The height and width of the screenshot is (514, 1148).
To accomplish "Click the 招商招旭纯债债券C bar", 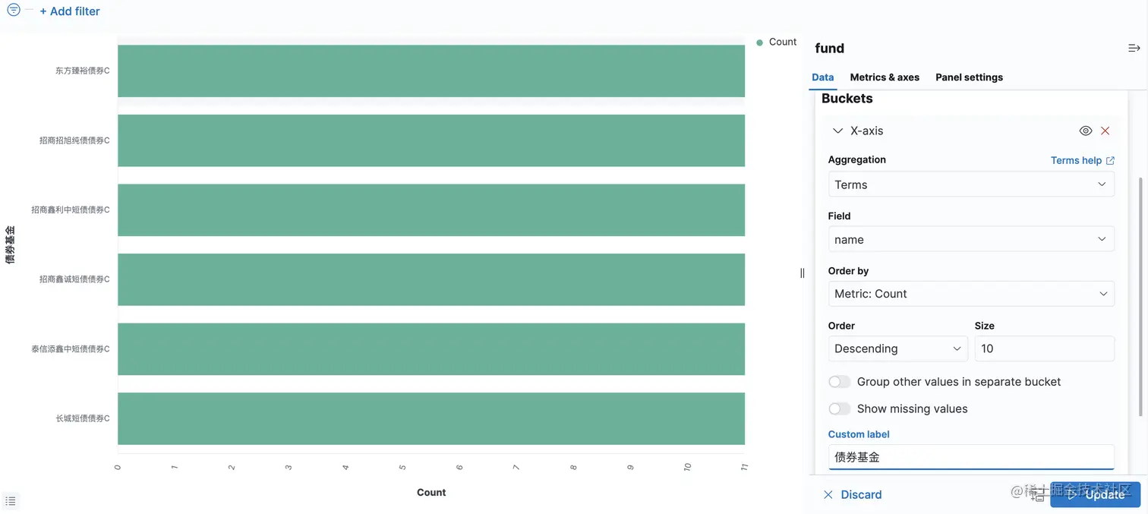I will click(x=431, y=140).
